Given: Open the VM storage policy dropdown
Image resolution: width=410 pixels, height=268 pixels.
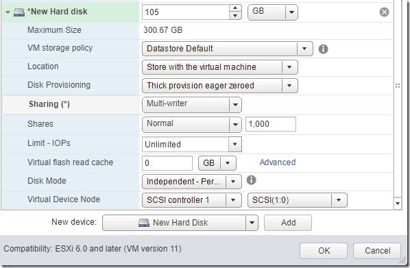Looking at the screenshot, I should [227, 49].
